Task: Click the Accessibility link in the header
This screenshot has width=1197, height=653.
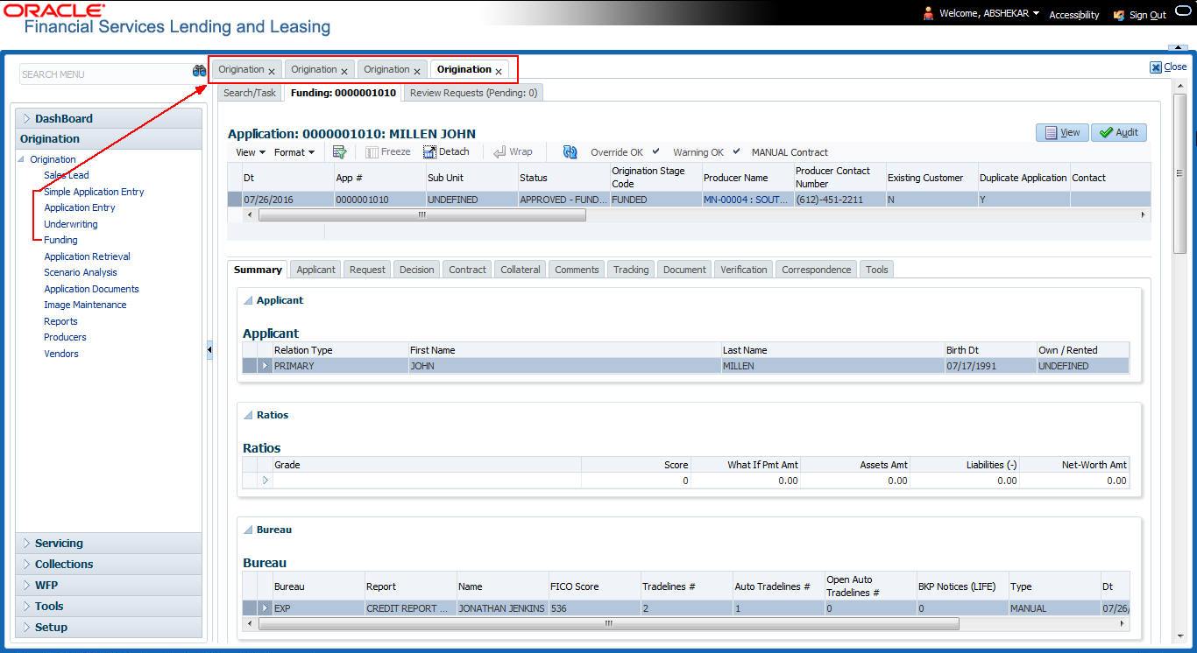Action: (1074, 15)
